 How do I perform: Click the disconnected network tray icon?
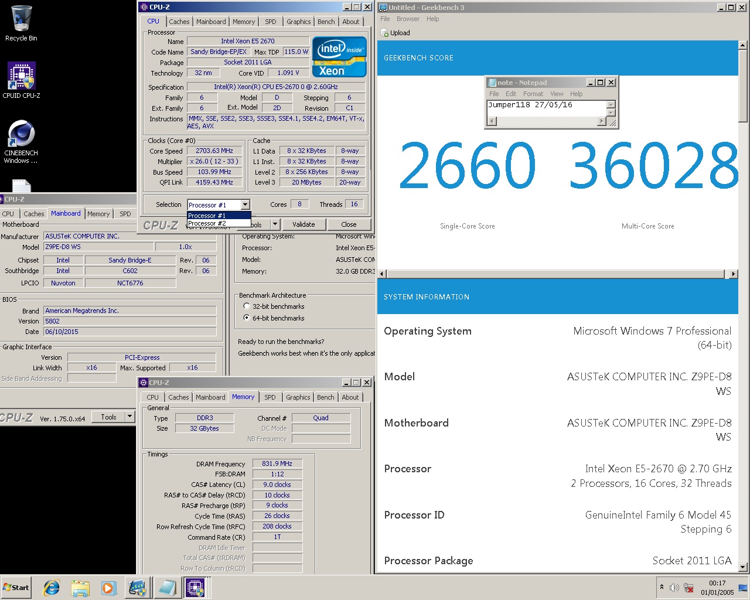tap(689, 588)
